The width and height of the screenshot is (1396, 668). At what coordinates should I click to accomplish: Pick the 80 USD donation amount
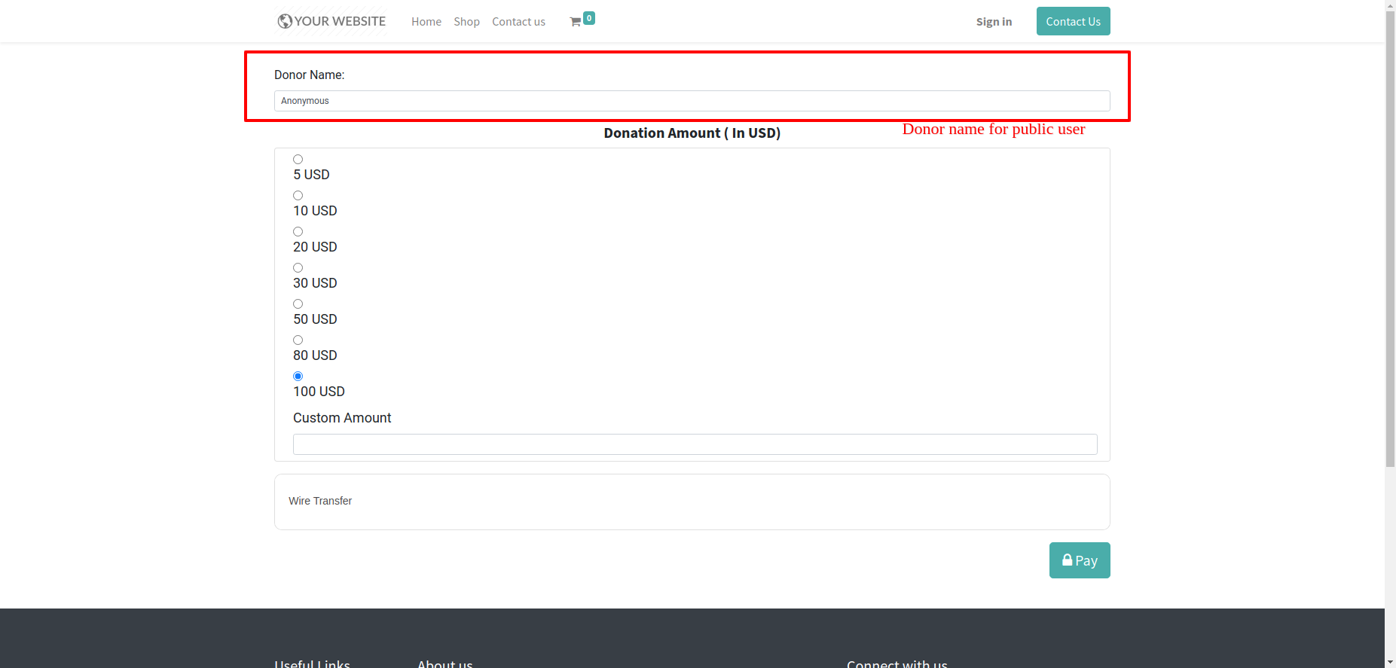(298, 340)
